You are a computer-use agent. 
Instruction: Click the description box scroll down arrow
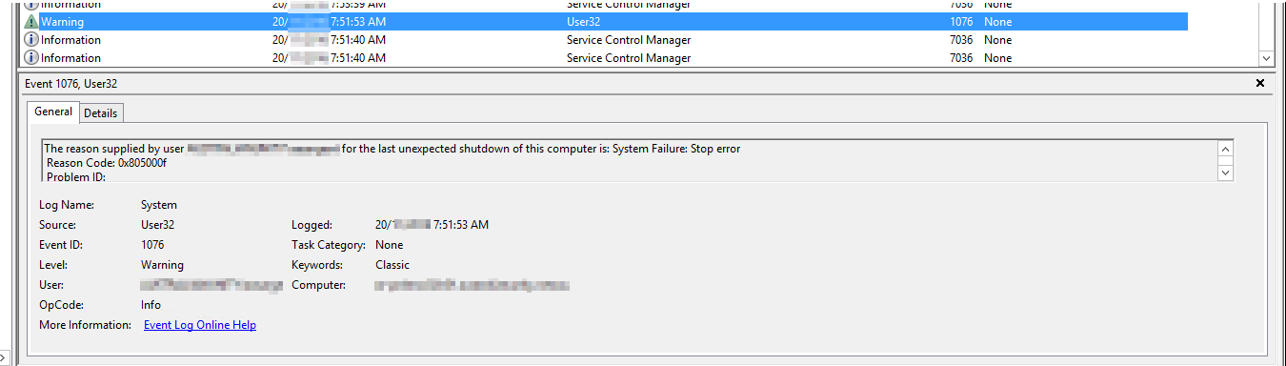point(1225,173)
